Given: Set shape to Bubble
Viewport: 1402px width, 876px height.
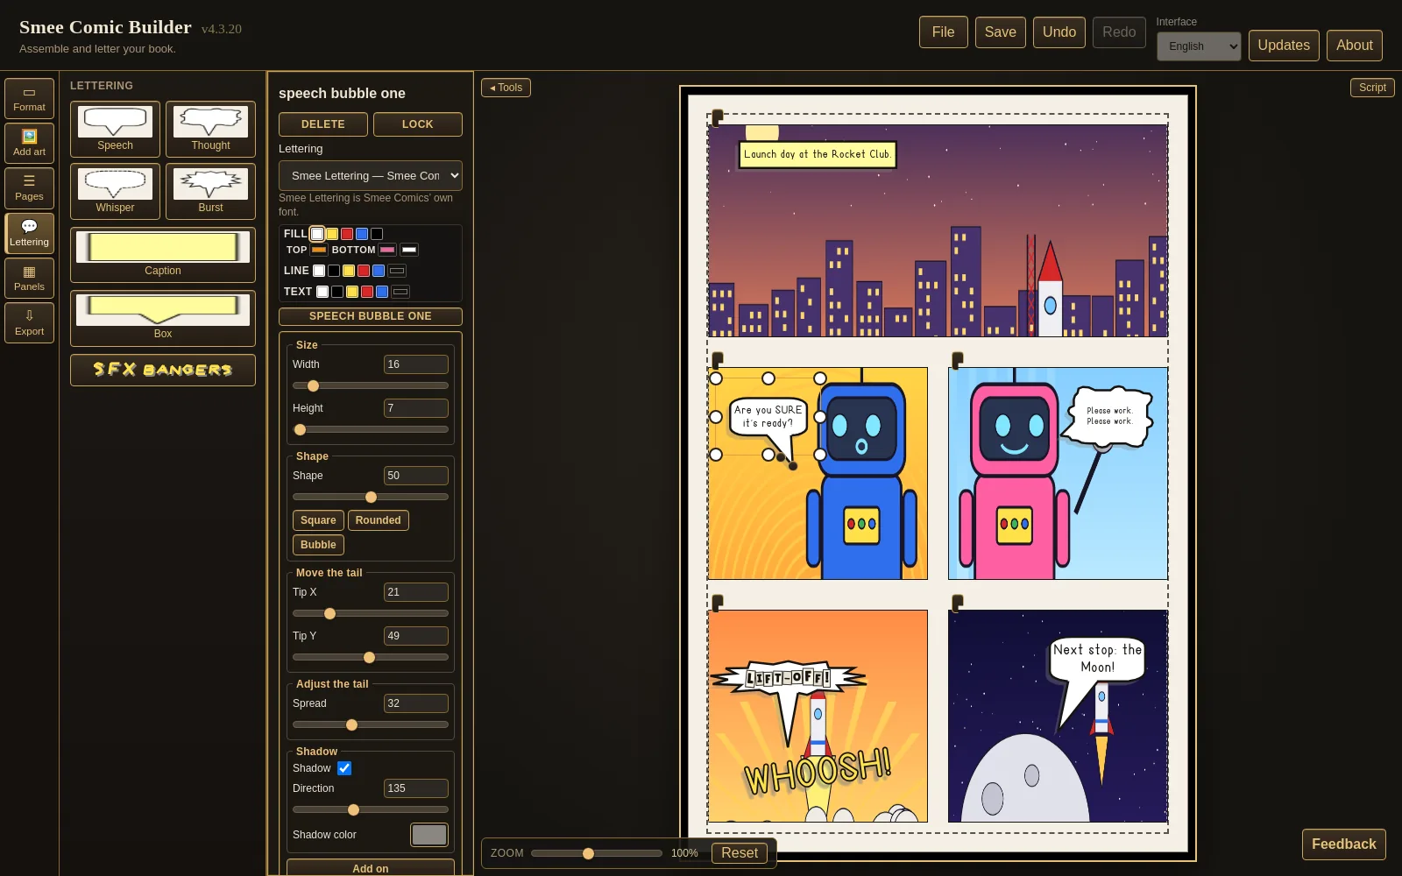Looking at the screenshot, I should coord(318,545).
